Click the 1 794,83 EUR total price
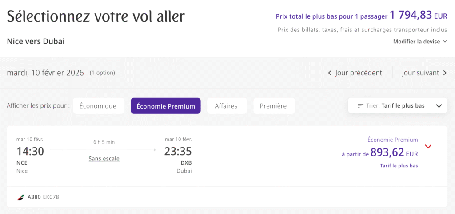This screenshot has width=455, height=214. click(419, 16)
